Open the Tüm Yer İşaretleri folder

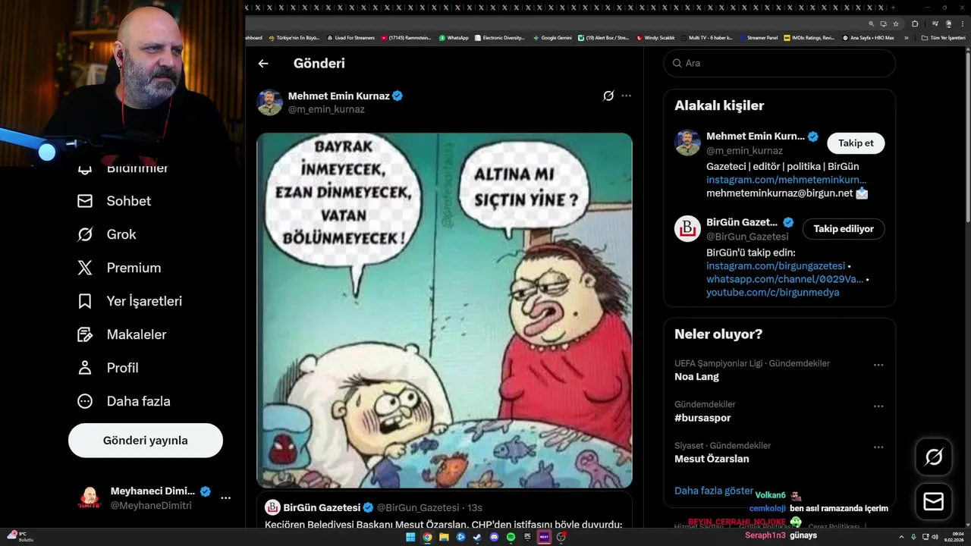pos(944,37)
